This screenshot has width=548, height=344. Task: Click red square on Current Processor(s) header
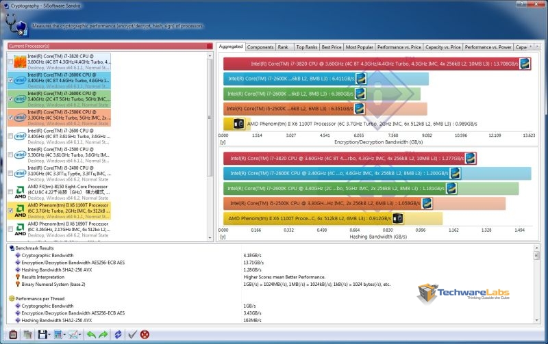tap(210, 46)
